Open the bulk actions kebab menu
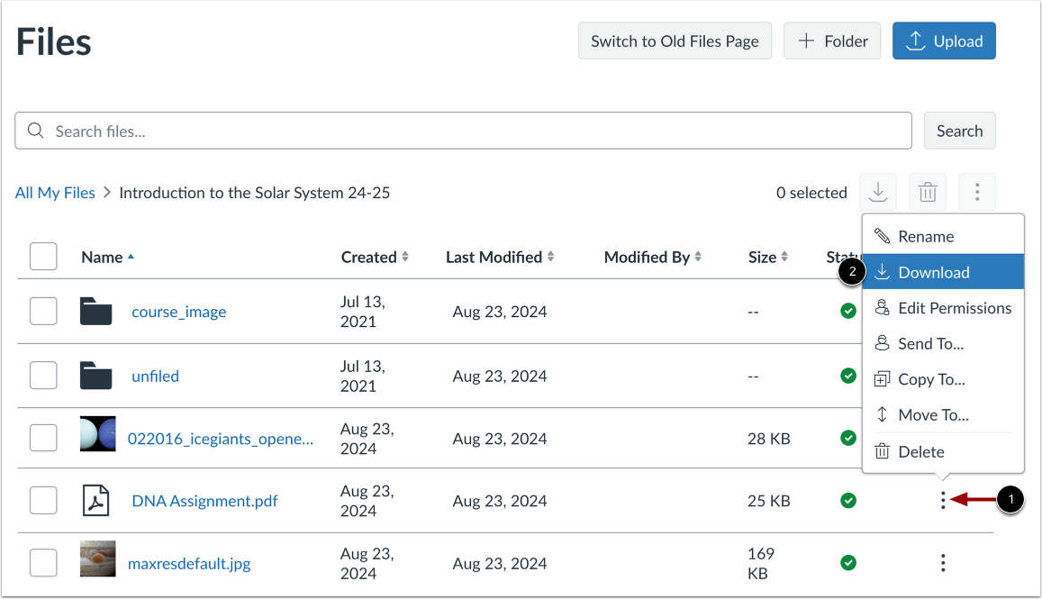Screen dimensions: 1042x599 click(x=977, y=192)
